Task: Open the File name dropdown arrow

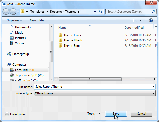Action: click(153, 87)
